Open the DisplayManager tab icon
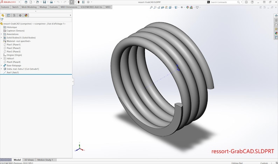The height and width of the screenshot is (164, 278). tap(26, 15)
